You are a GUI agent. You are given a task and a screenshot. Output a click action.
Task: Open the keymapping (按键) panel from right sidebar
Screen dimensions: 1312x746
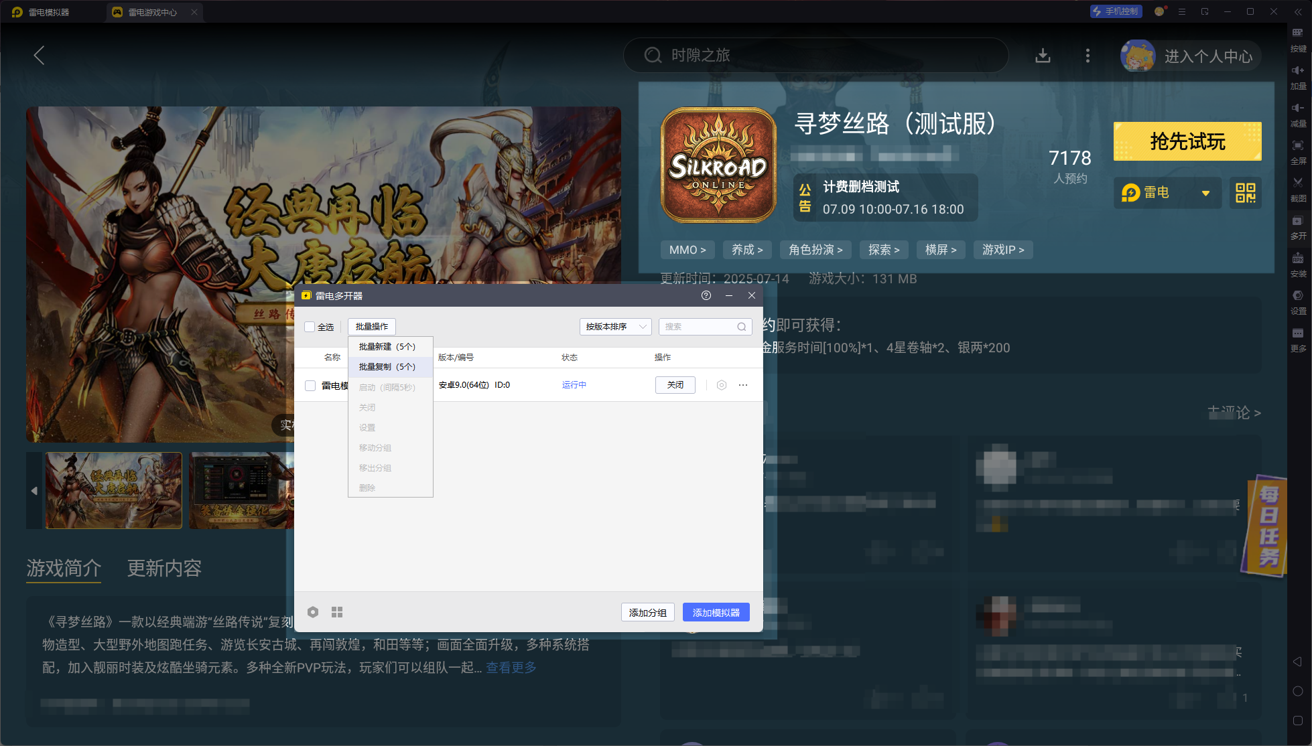tap(1297, 39)
